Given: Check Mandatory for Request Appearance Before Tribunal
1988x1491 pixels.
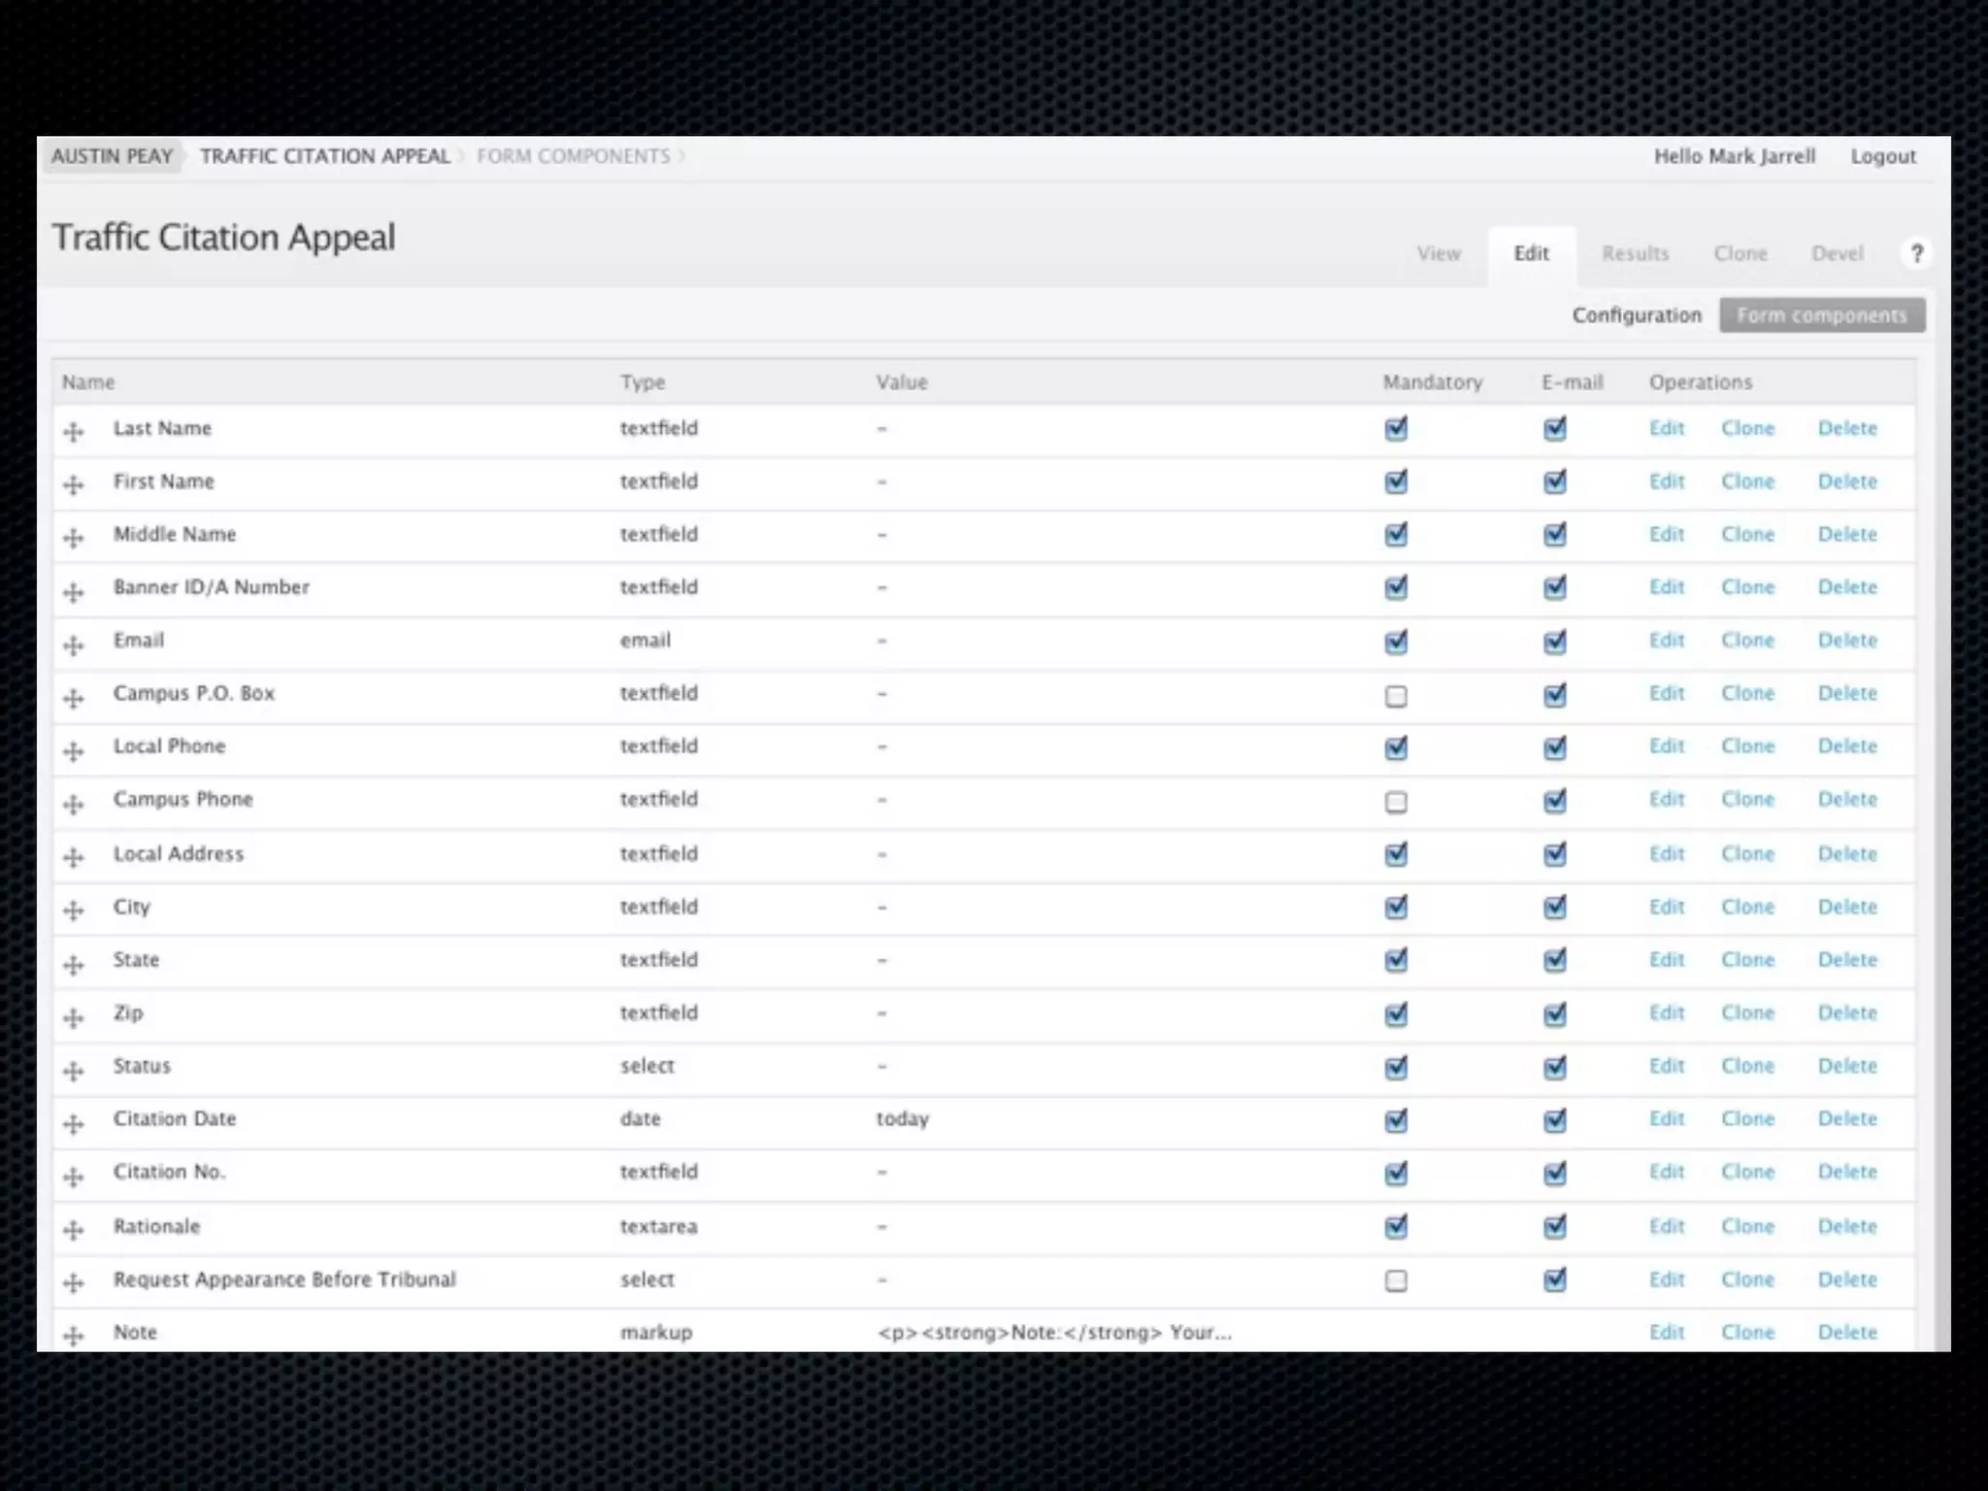Looking at the screenshot, I should click(x=1396, y=1280).
